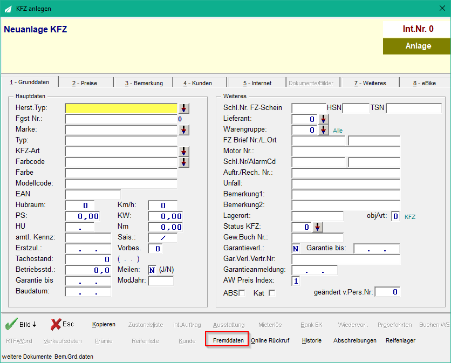Open the Lieferant dropdown arrow
This screenshot has height=363, width=451.
pos(324,119)
